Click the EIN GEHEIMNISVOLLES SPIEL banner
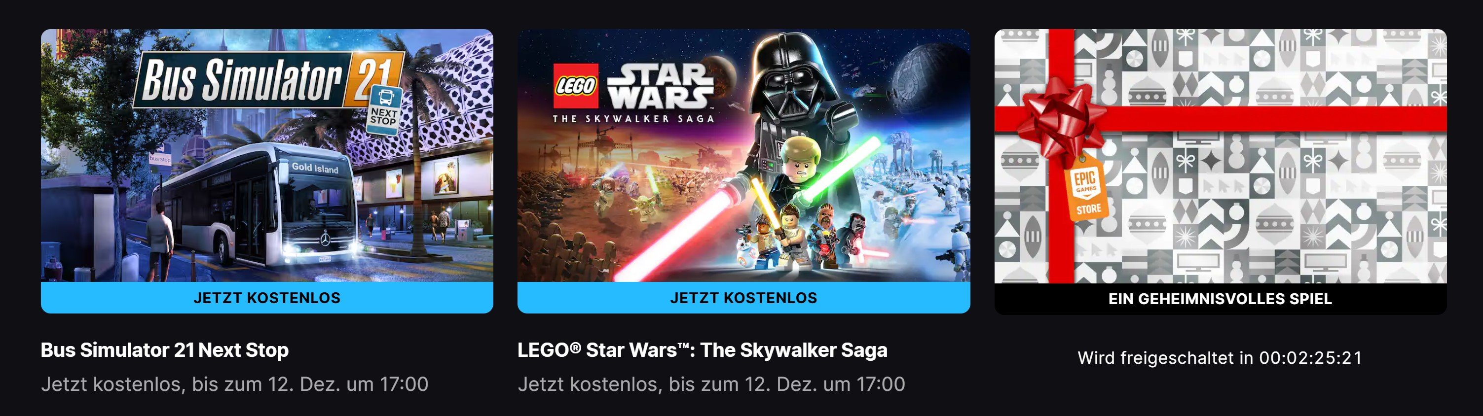This screenshot has width=1483, height=416. pyautogui.click(x=1220, y=299)
